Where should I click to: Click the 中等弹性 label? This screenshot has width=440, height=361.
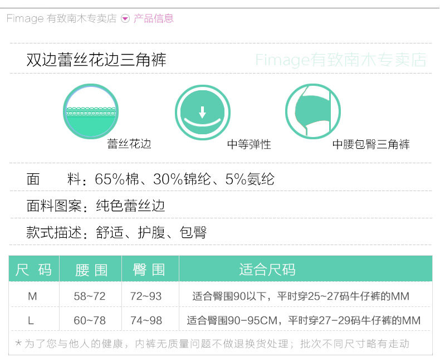249,145
